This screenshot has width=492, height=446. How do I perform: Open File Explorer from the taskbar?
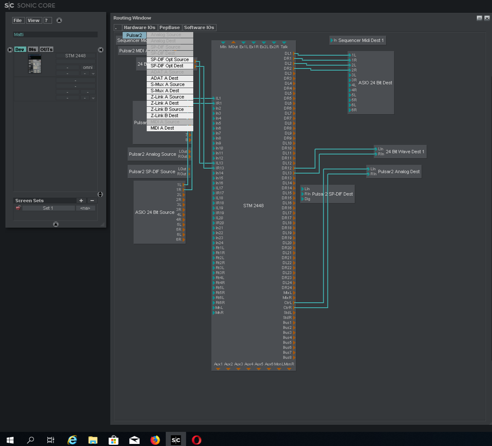coord(93,440)
